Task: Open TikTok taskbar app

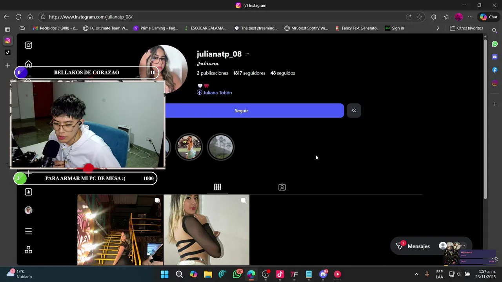Action: coord(280,274)
